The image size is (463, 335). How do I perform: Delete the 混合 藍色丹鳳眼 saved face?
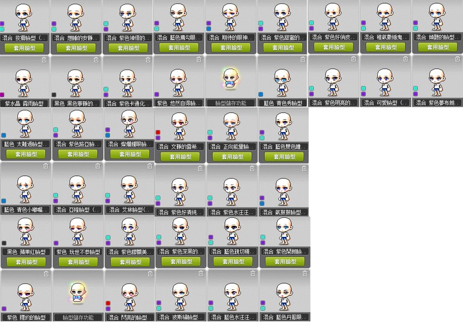[304, 273]
